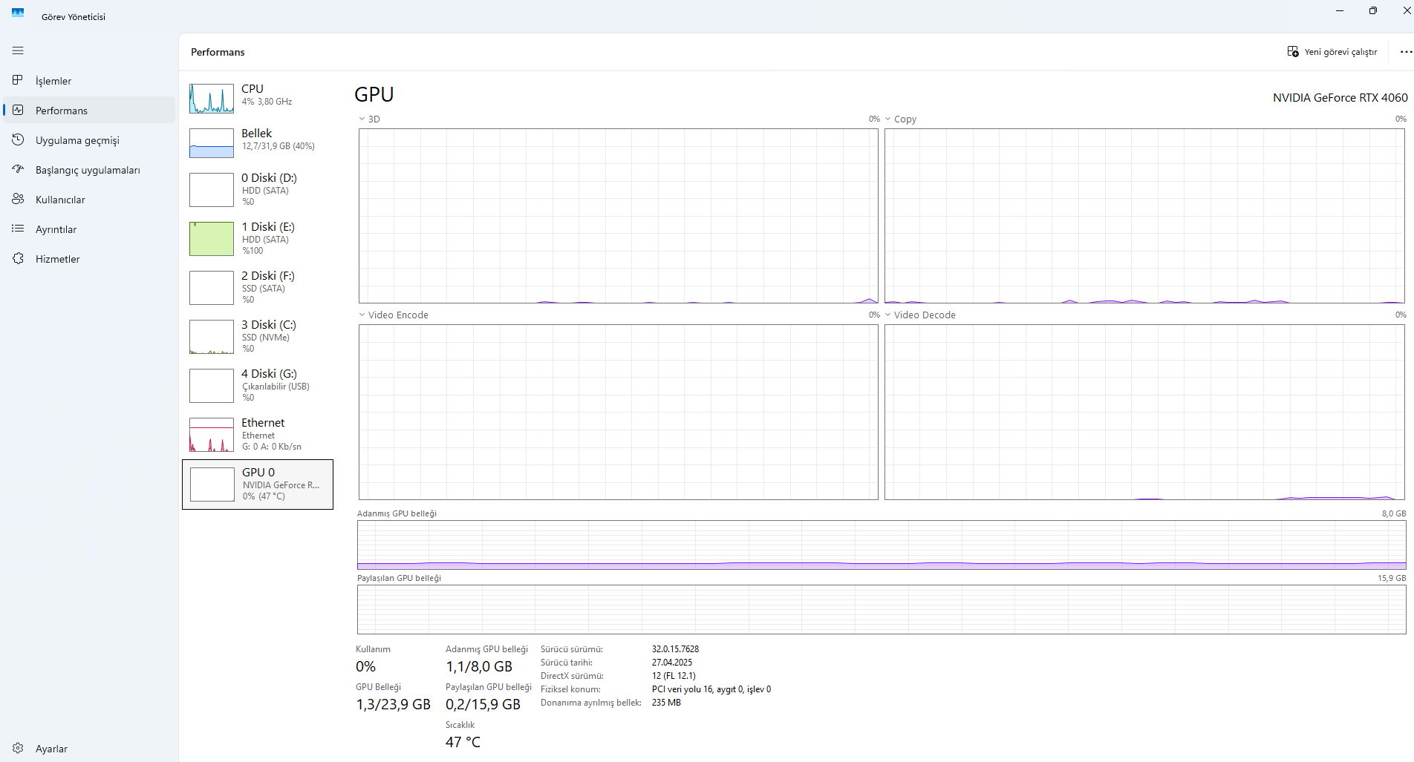Select the Ethernet network thumbnail graph
This screenshot has height=762, width=1414.
pos(212,435)
